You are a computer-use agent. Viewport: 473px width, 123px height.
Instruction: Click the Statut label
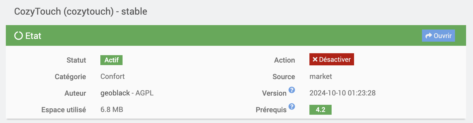tap(76, 60)
